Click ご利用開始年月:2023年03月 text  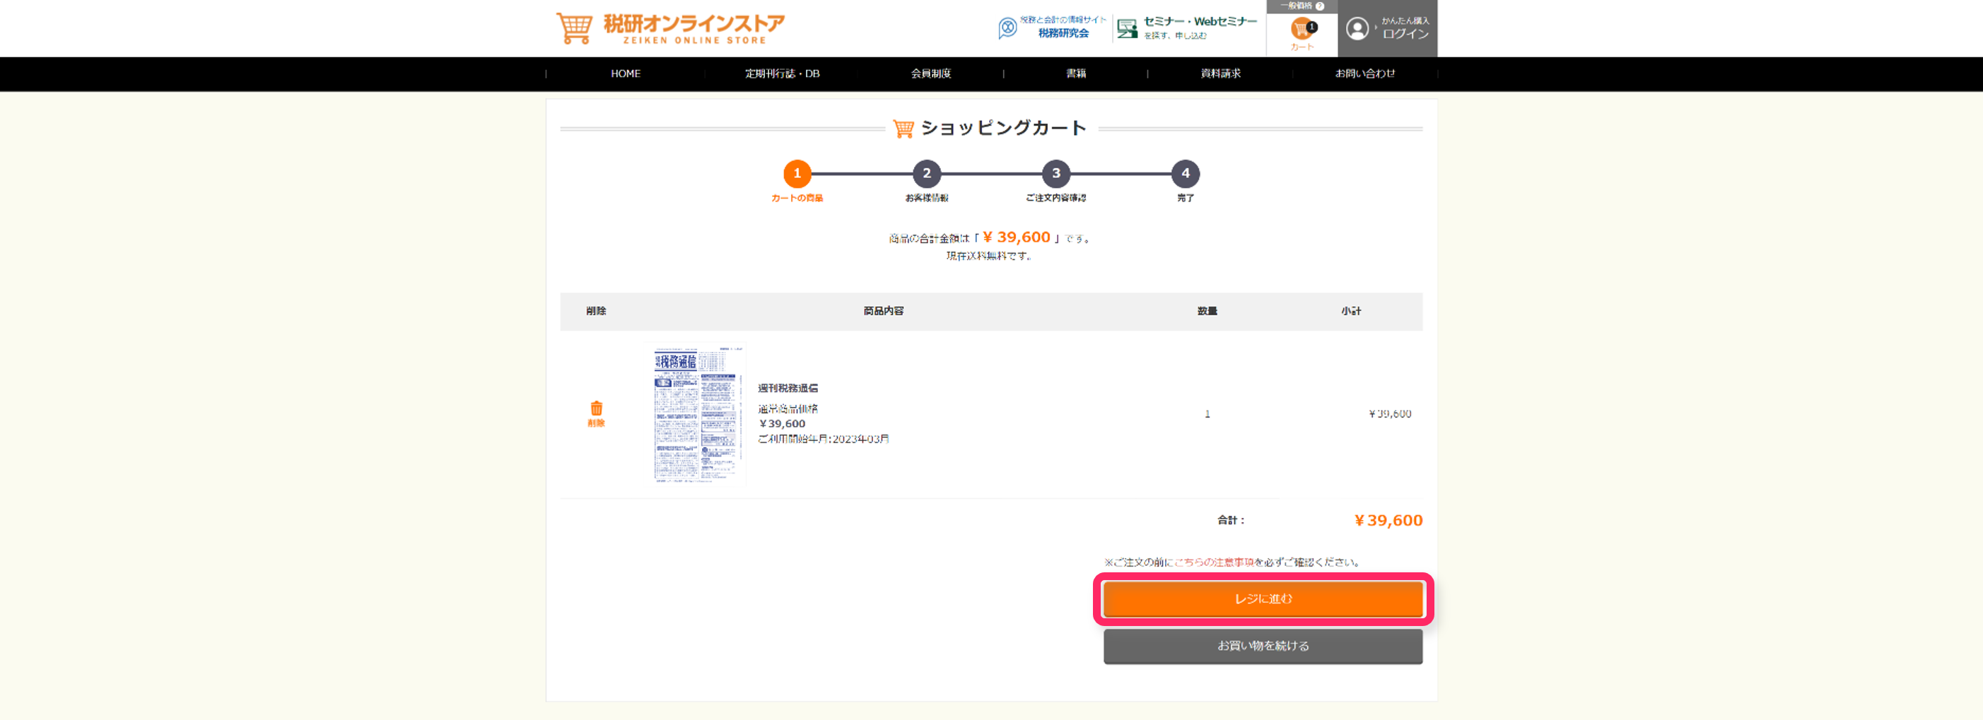point(823,439)
